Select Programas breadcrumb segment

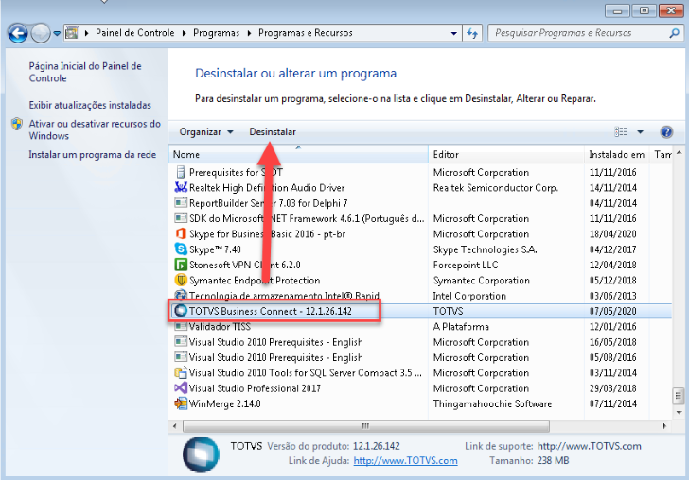pos(216,33)
